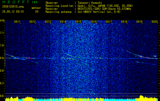Click time marker 0919
The height and width of the screenshot is (101, 160).
click(139, 21)
